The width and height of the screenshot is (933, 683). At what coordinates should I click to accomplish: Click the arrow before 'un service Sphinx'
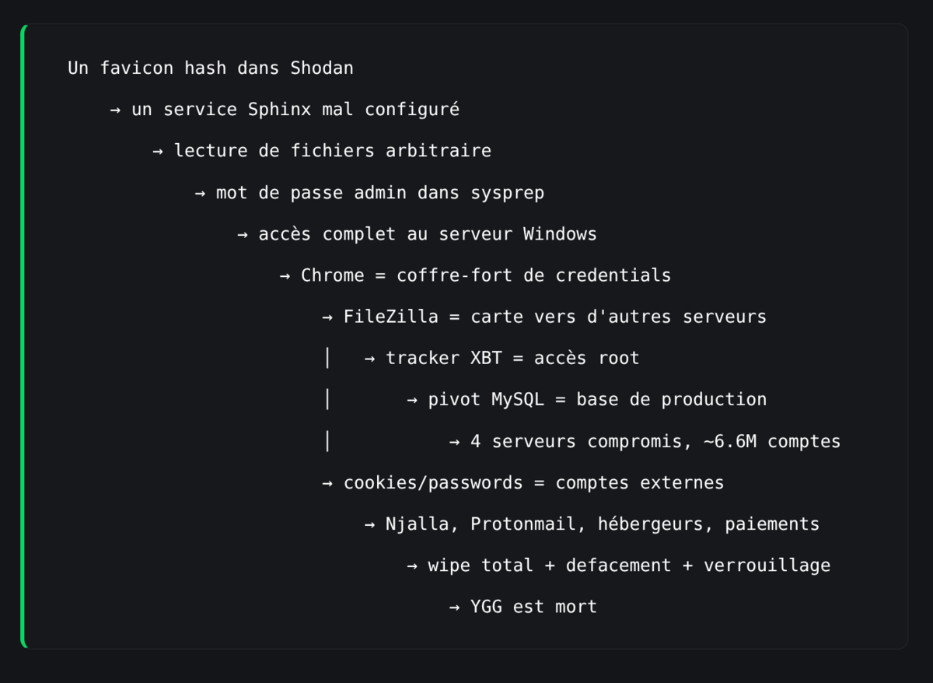[x=115, y=110]
